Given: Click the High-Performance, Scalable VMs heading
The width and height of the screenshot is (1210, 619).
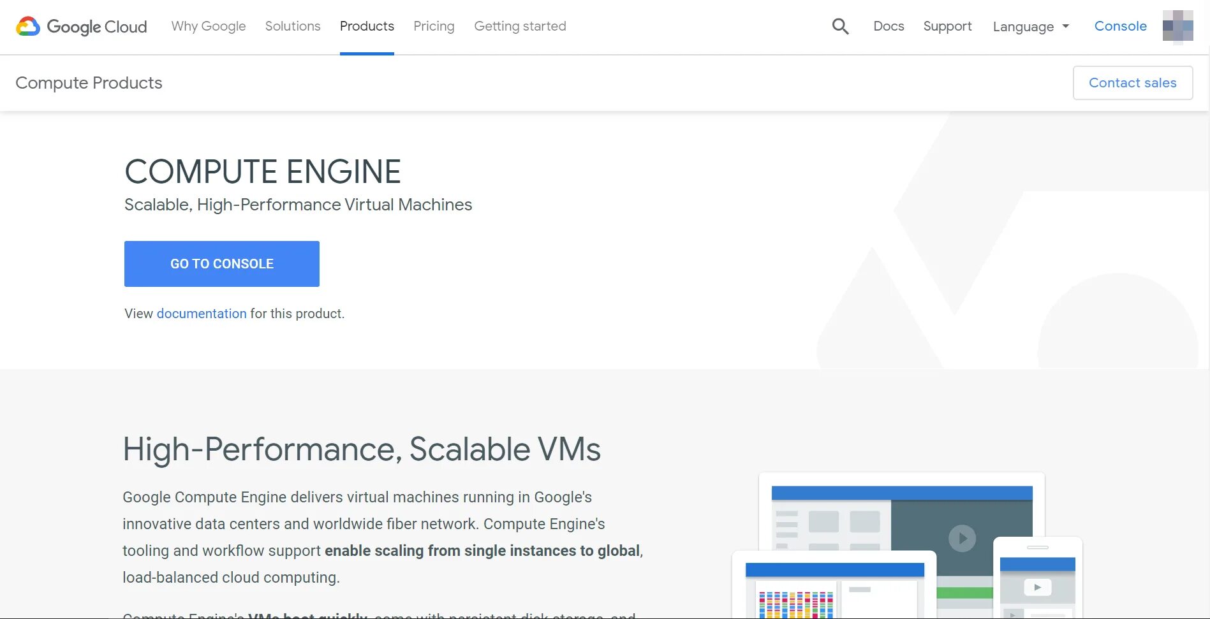Looking at the screenshot, I should [x=362, y=449].
